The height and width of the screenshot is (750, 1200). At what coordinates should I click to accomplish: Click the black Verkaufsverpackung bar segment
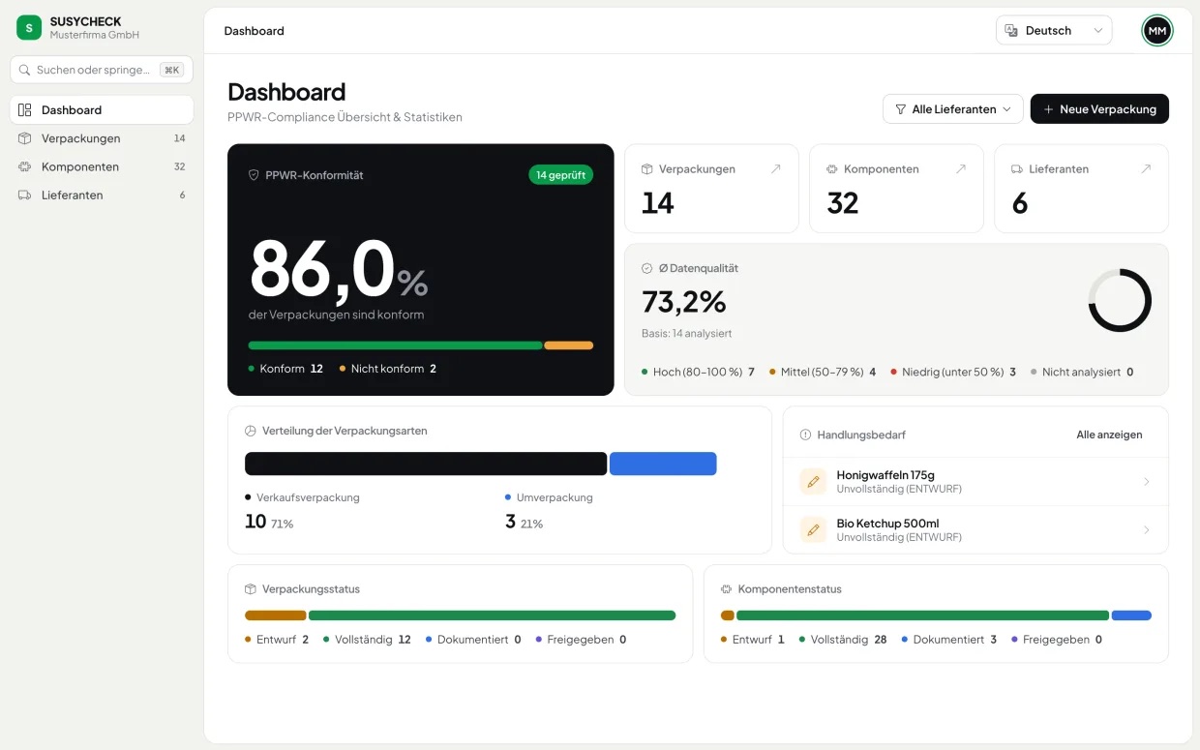[426, 464]
